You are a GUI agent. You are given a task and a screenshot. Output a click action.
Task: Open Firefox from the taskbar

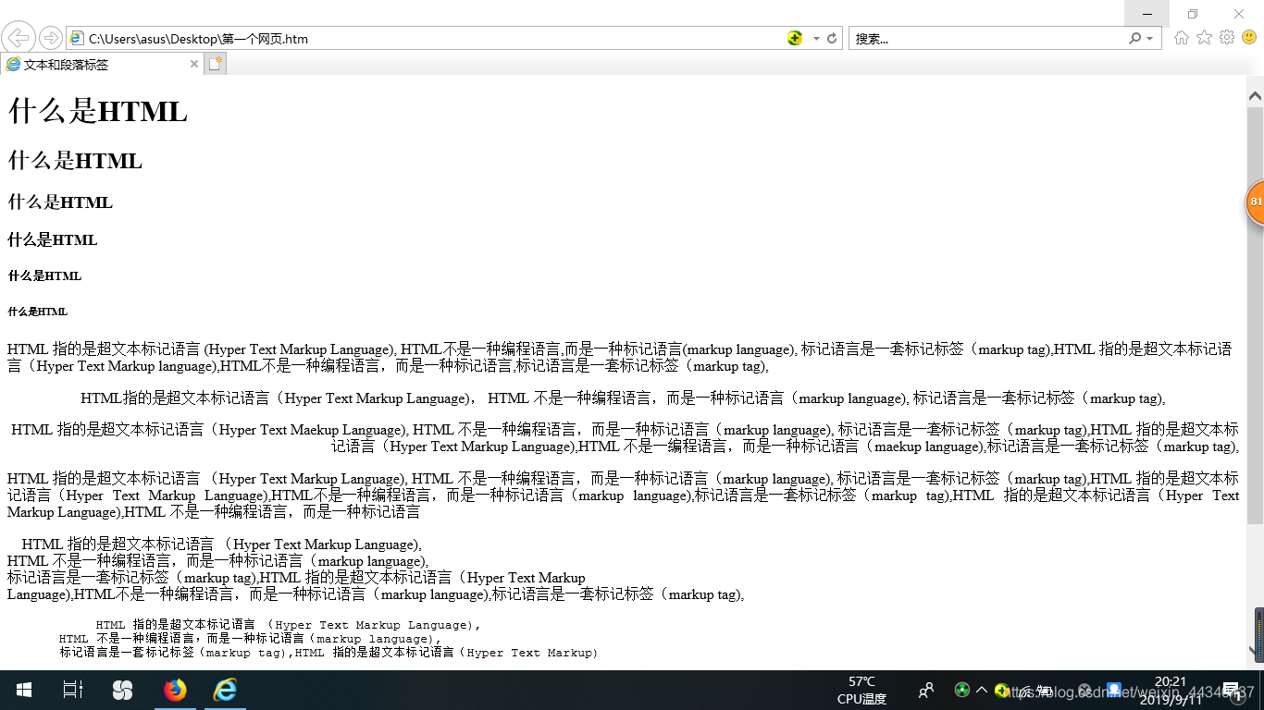pyautogui.click(x=174, y=690)
